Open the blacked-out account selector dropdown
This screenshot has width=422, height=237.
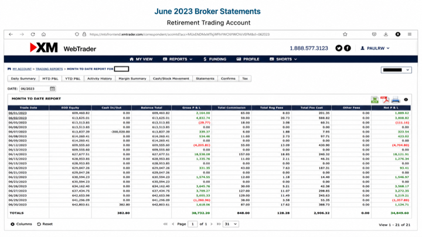(396, 70)
